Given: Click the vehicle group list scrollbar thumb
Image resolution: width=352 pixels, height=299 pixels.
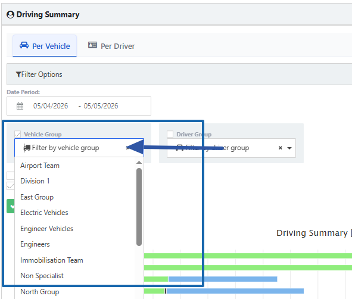Looking at the screenshot, I should (x=139, y=207).
